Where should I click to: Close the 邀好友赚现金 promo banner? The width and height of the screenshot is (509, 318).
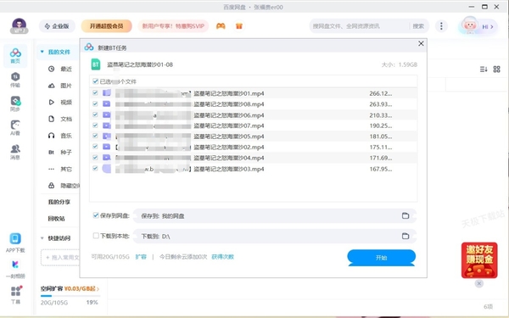click(479, 283)
